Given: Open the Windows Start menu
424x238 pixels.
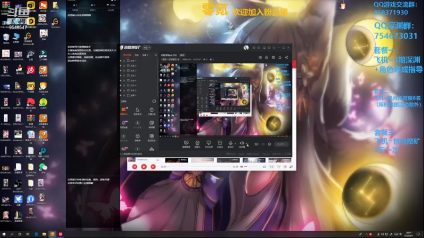Looking at the screenshot, I should click(4, 234).
